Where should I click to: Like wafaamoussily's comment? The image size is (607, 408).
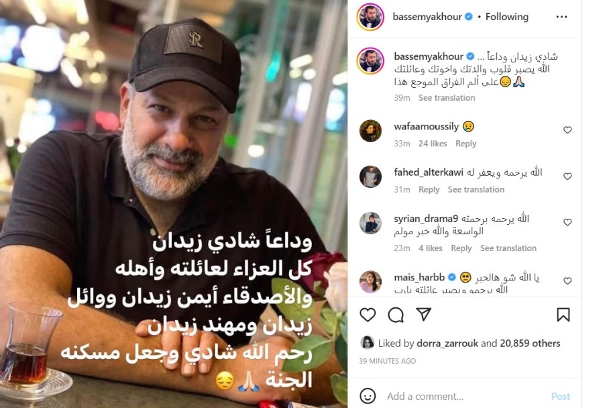click(567, 130)
